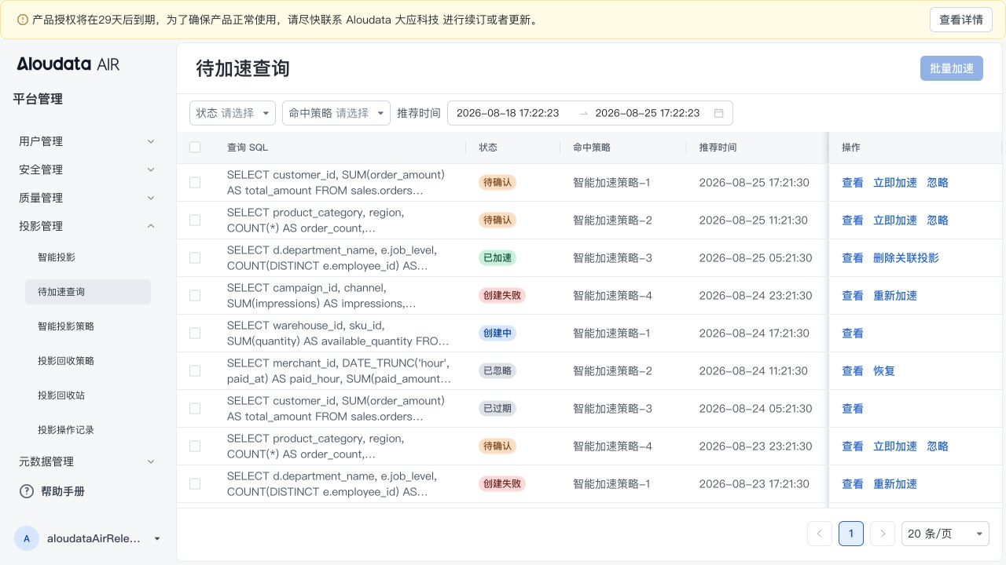Click SQL text starting SELECT warehouse_id, sku_id
The image size is (1006, 565).
338,333
